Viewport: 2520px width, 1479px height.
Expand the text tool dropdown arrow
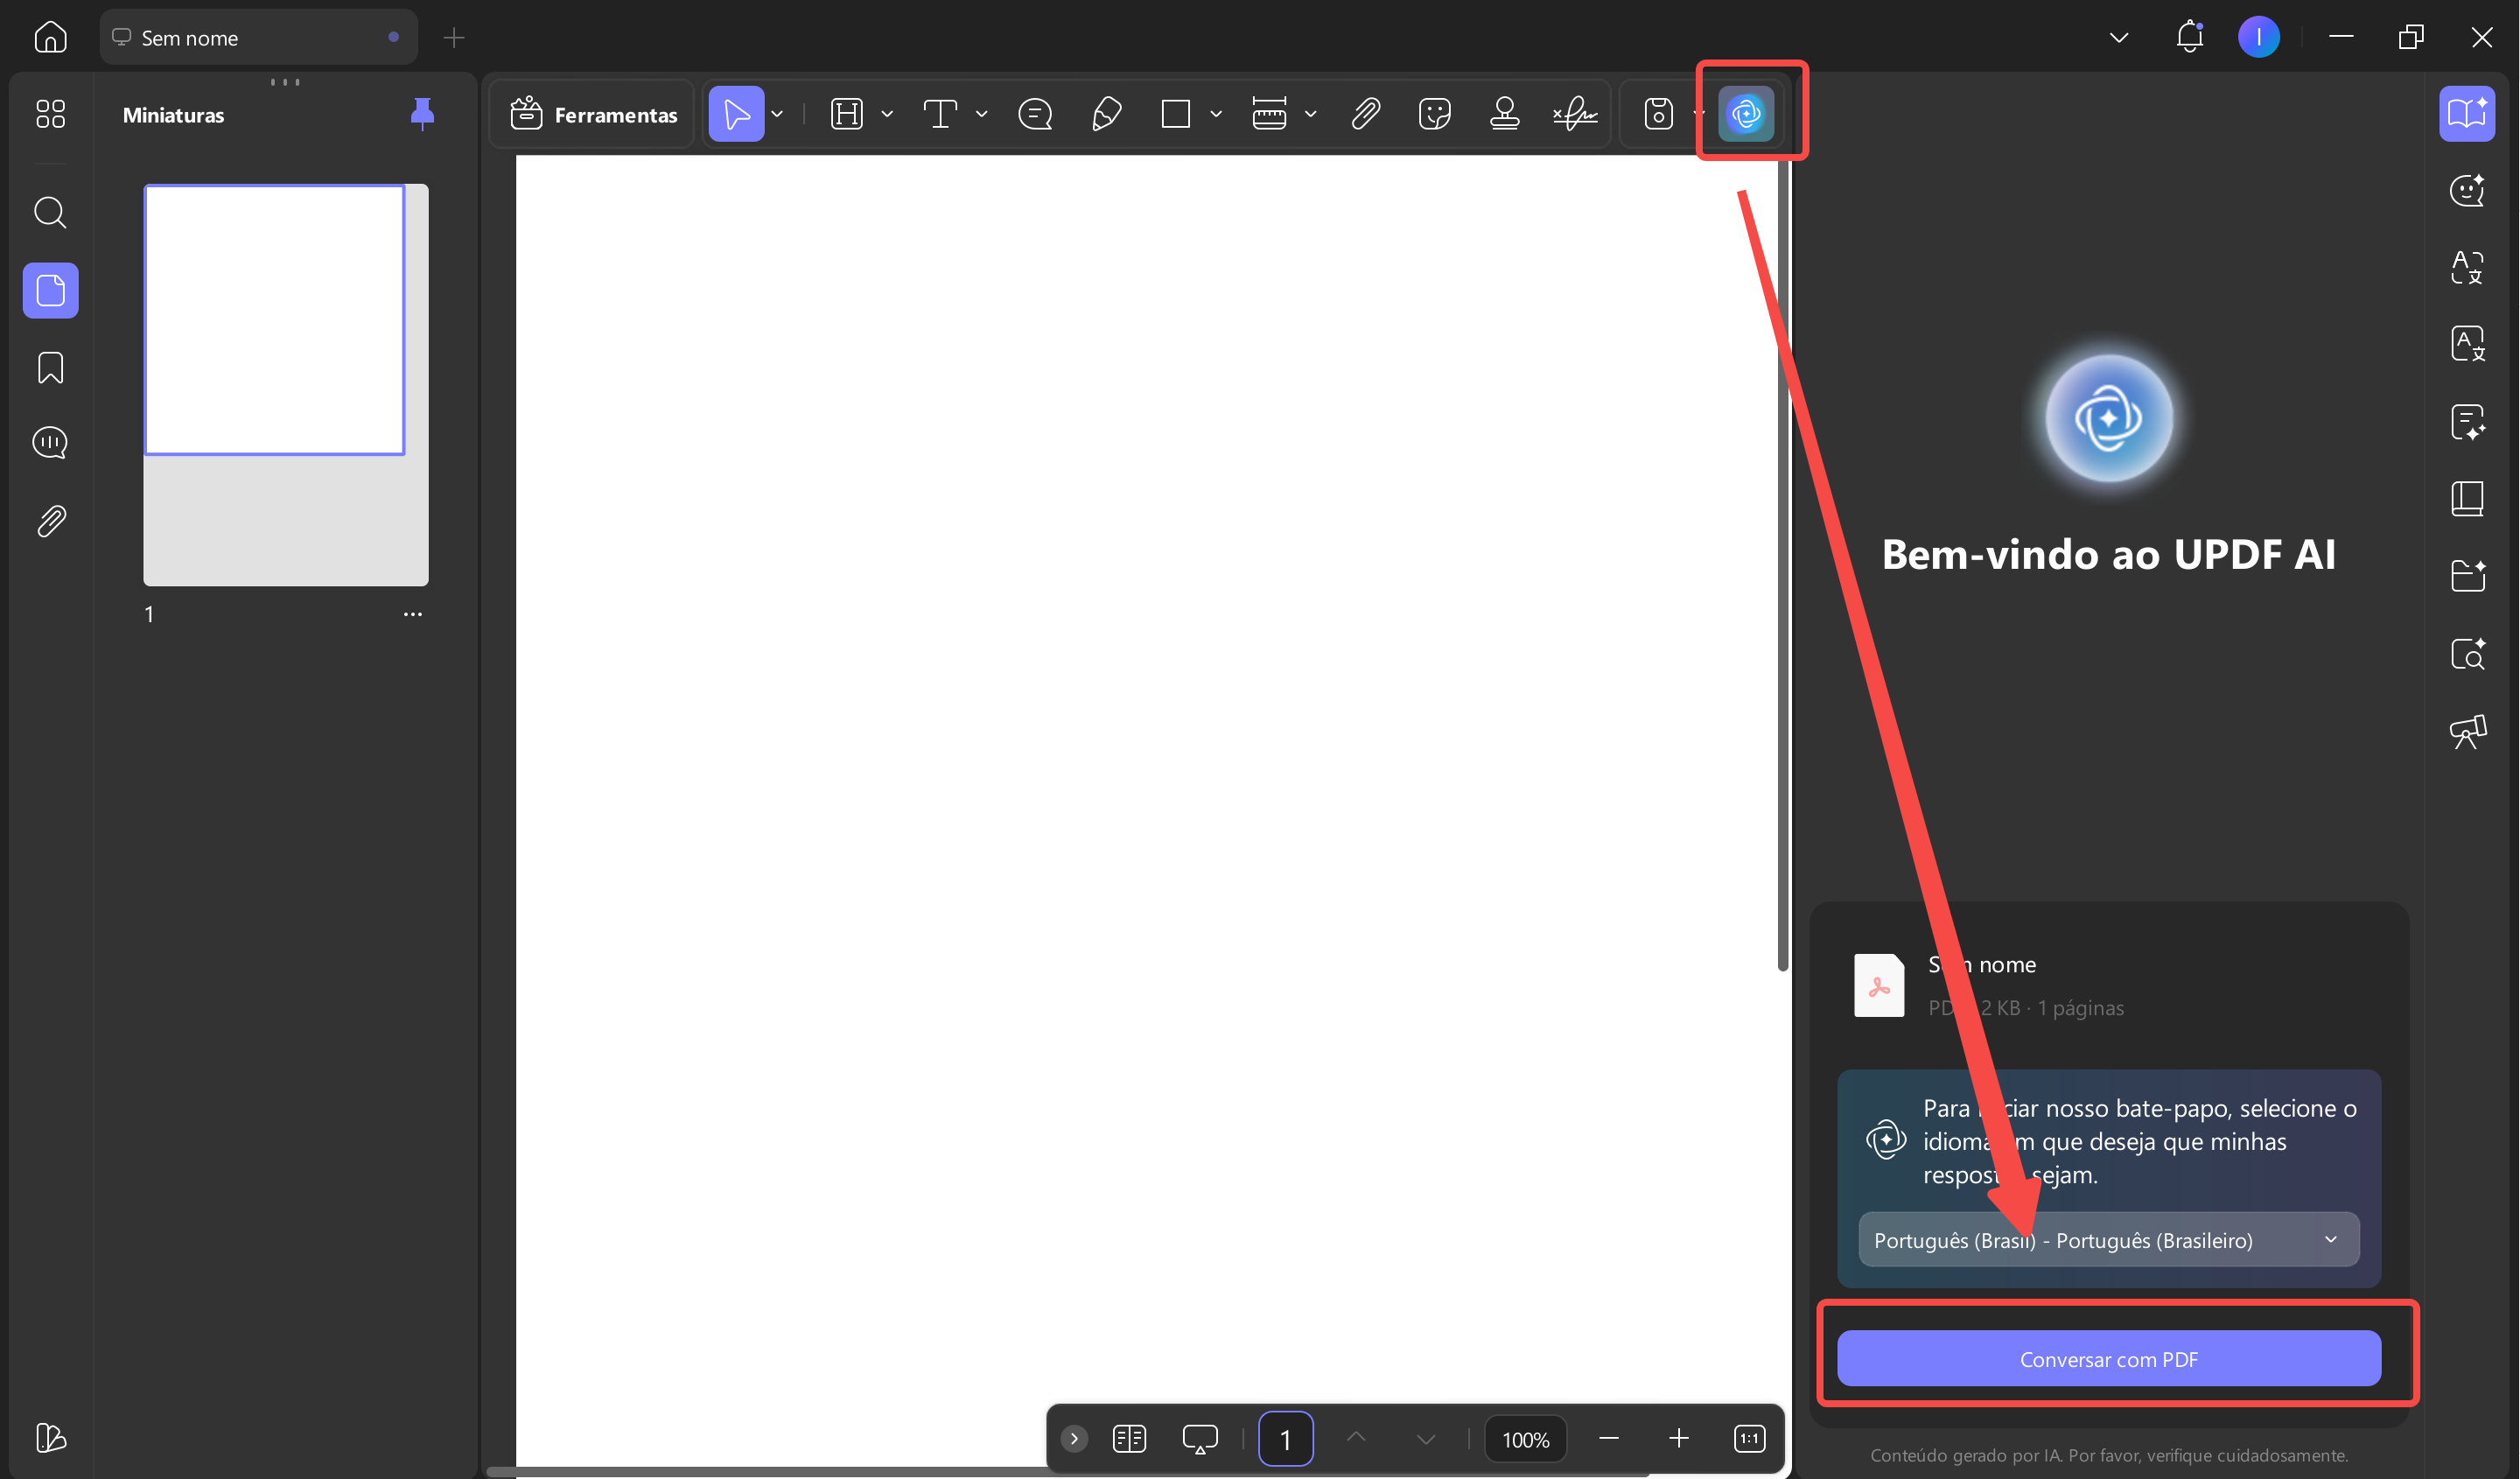[981, 114]
